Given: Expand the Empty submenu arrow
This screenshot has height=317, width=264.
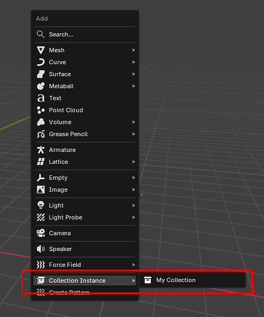Looking at the screenshot, I should click(133, 178).
